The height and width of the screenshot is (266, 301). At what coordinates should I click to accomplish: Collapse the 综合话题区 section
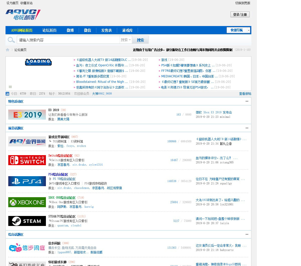(247, 234)
